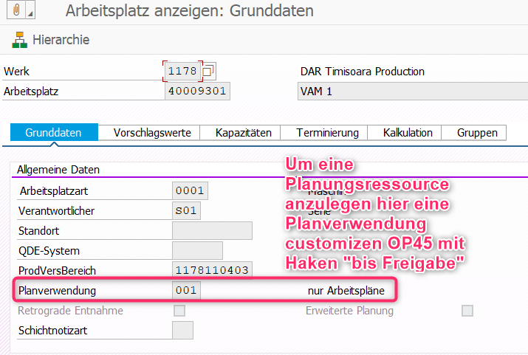Open the Hierarchie view

pos(61,40)
